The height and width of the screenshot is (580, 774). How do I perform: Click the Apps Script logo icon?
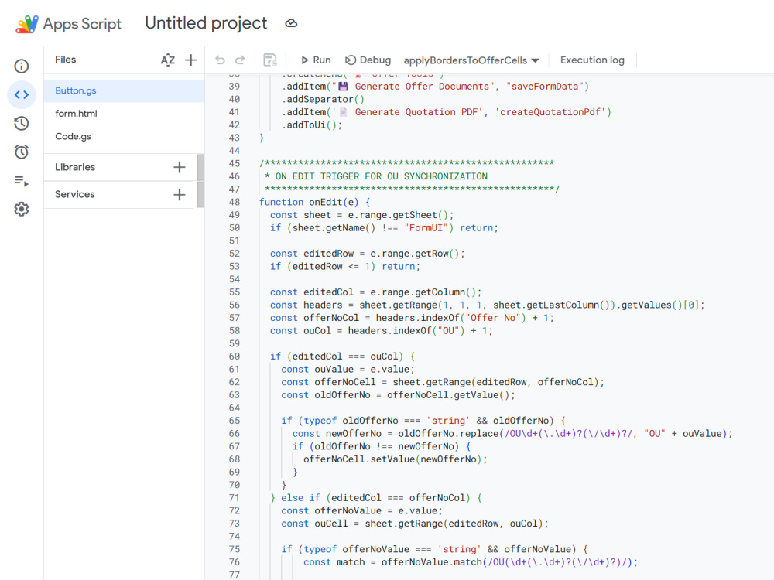pyautogui.click(x=26, y=24)
